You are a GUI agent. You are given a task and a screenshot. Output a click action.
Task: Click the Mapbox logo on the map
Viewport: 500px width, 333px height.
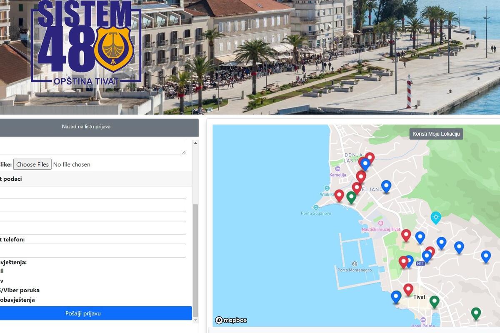pos(231,320)
